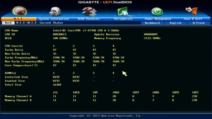
Task: Click the tRAS column header
Action: 116,93
